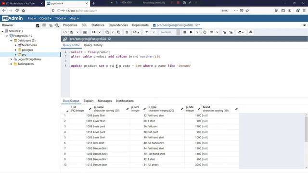Close the query tool panel X
The height and width of the screenshot is (173, 308).
pyautogui.click(x=305, y=25)
